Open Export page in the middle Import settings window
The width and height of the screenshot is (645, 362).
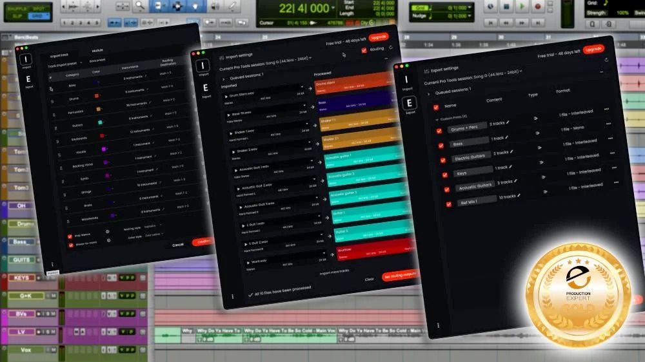click(x=205, y=89)
